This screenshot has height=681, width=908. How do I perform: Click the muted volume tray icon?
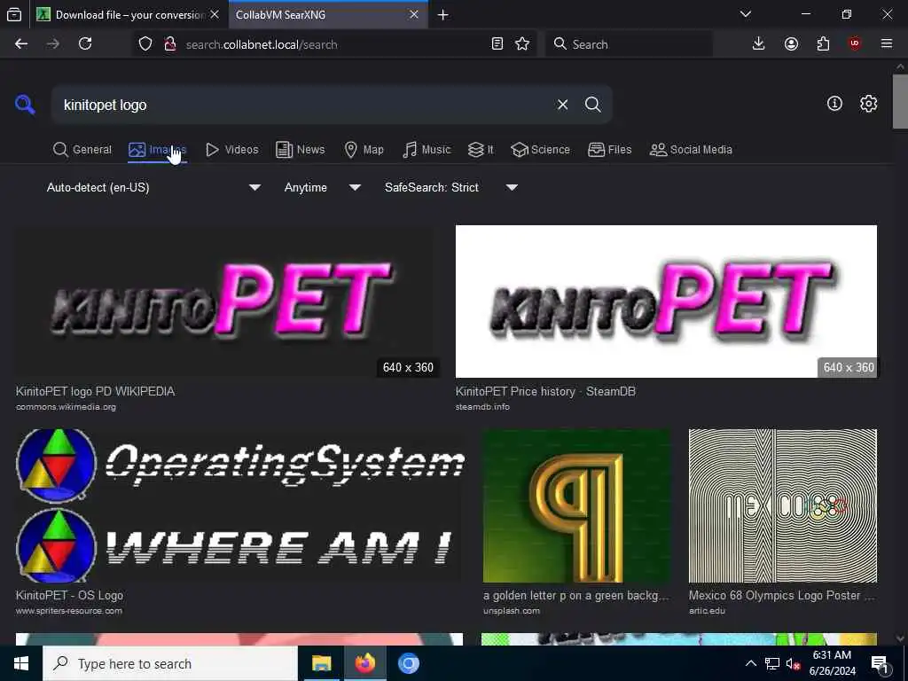pyautogui.click(x=793, y=663)
